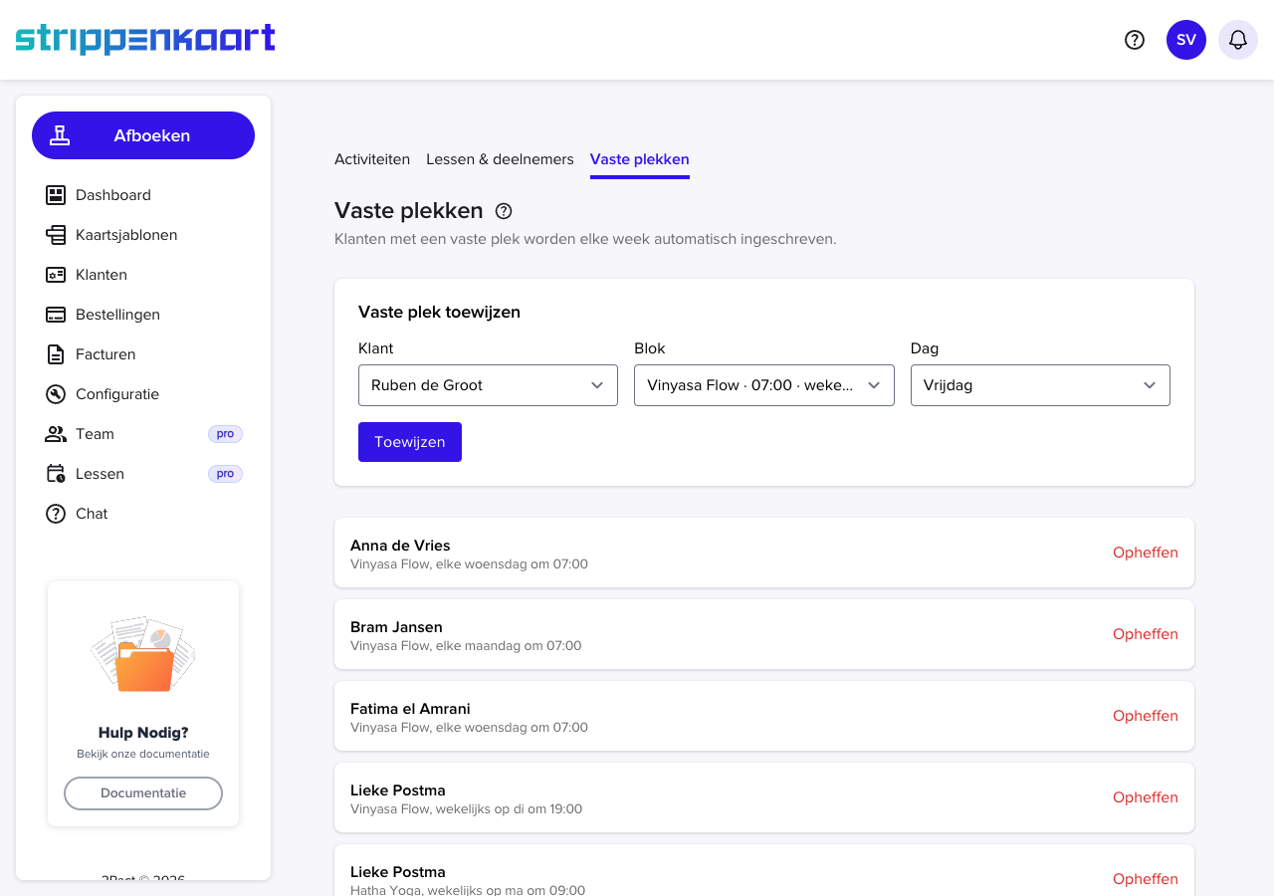Open the SV user avatar menu
This screenshot has width=1274, height=896.
pos(1186,40)
